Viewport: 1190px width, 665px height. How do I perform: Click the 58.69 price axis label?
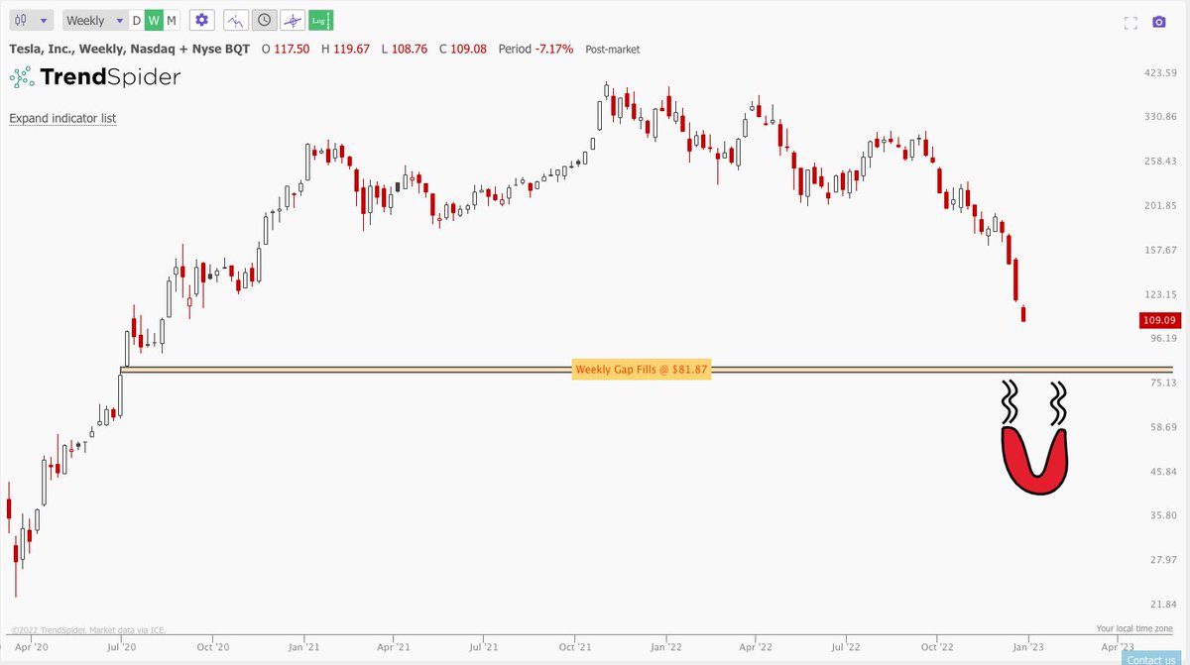pos(1162,427)
